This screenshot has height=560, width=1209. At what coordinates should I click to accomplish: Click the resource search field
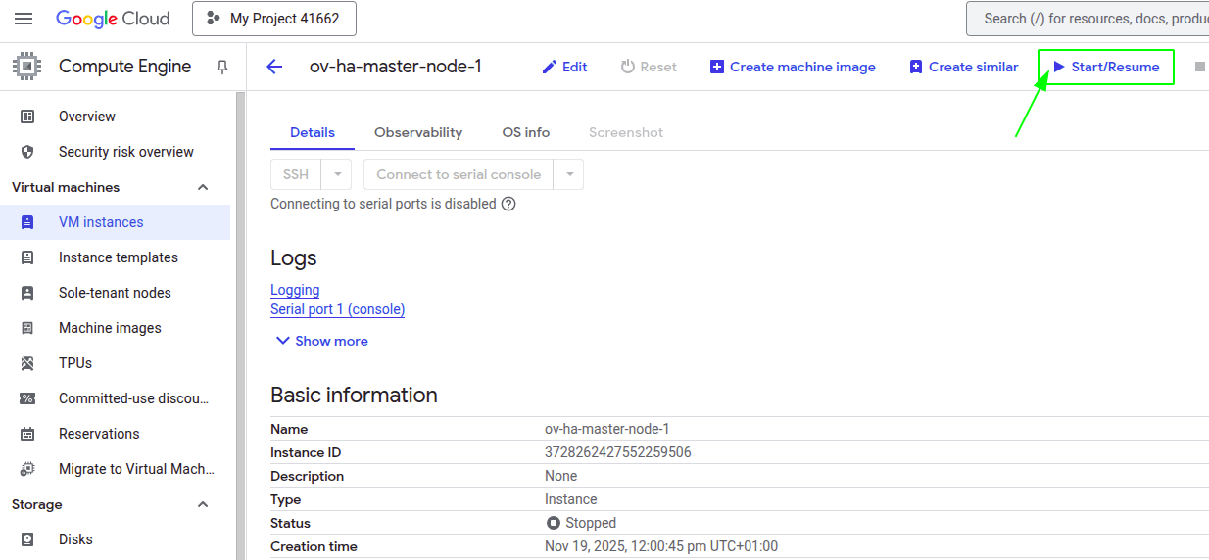click(x=1088, y=19)
